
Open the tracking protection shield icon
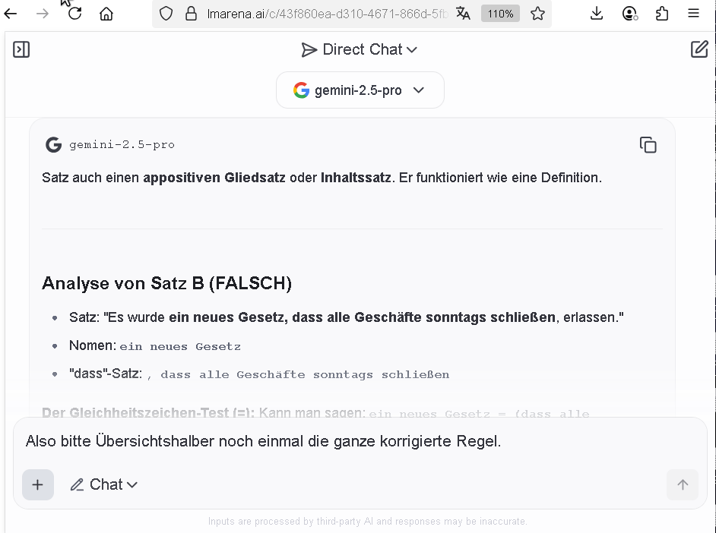click(166, 14)
